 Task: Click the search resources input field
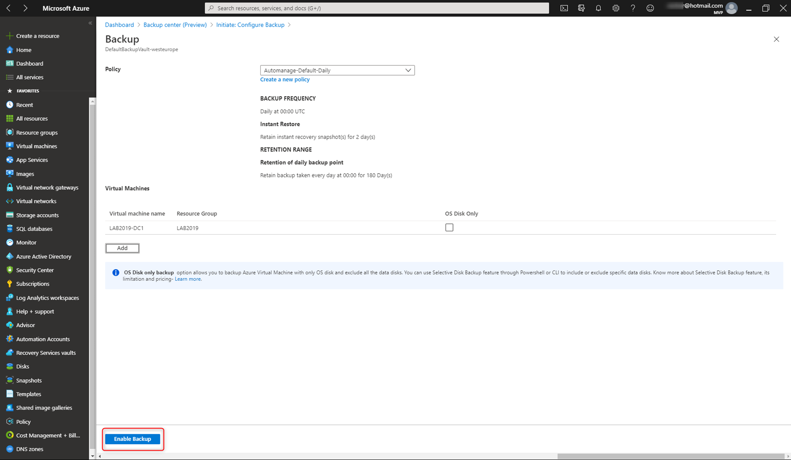[377, 8]
